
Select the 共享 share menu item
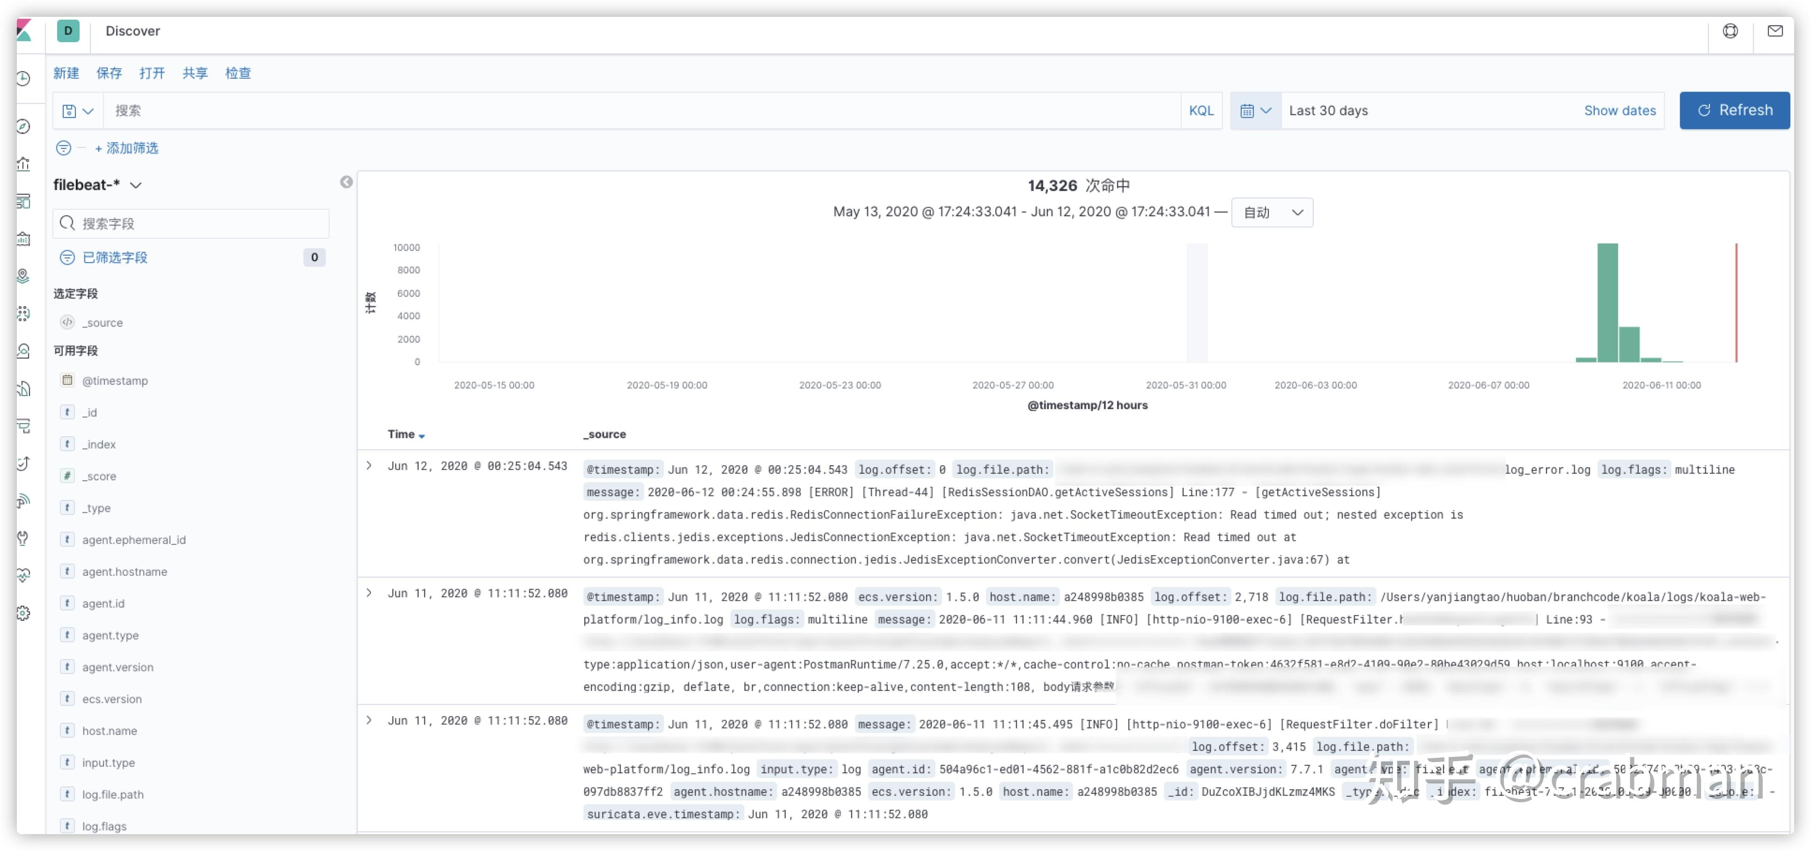tap(195, 73)
